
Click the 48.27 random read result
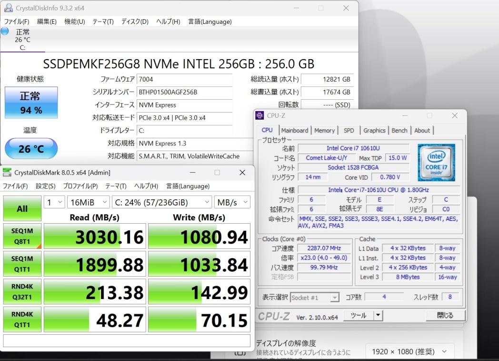(95, 319)
